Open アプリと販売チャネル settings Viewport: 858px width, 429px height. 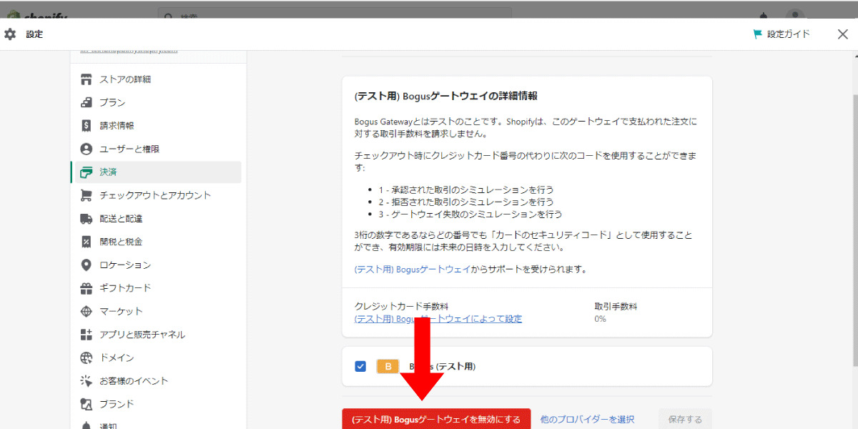tap(142, 335)
